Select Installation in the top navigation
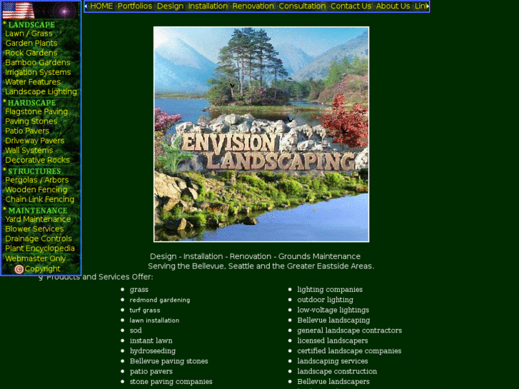The width and height of the screenshot is (519, 389). (208, 6)
